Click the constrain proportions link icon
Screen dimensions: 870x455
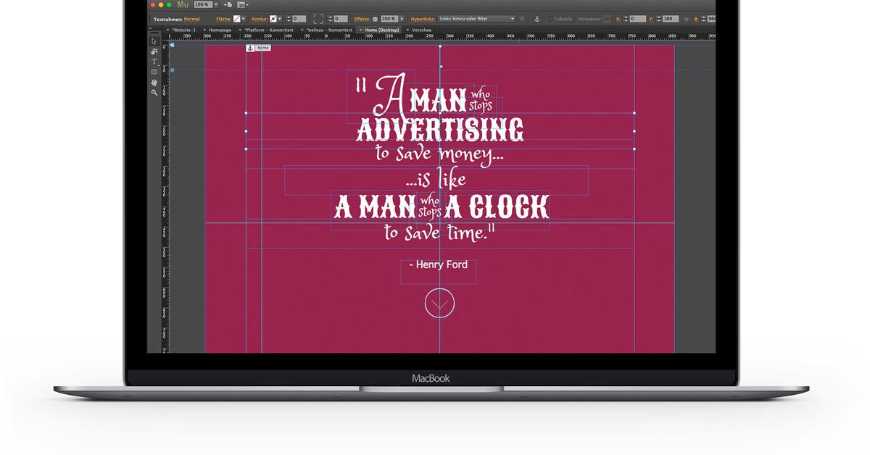pyautogui.click(x=686, y=19)
